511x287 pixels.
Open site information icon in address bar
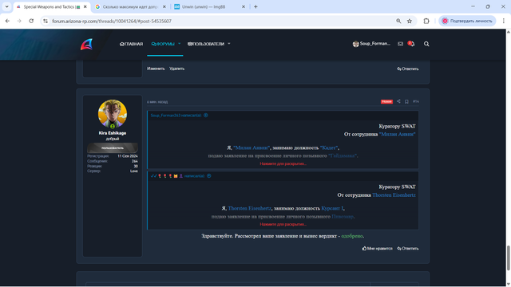point(46,21)
